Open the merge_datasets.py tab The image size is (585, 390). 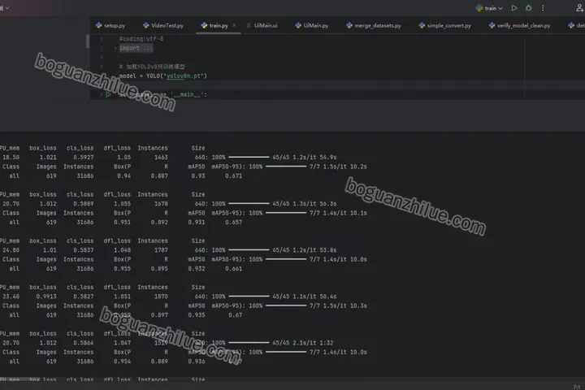(x=374, y=25)
